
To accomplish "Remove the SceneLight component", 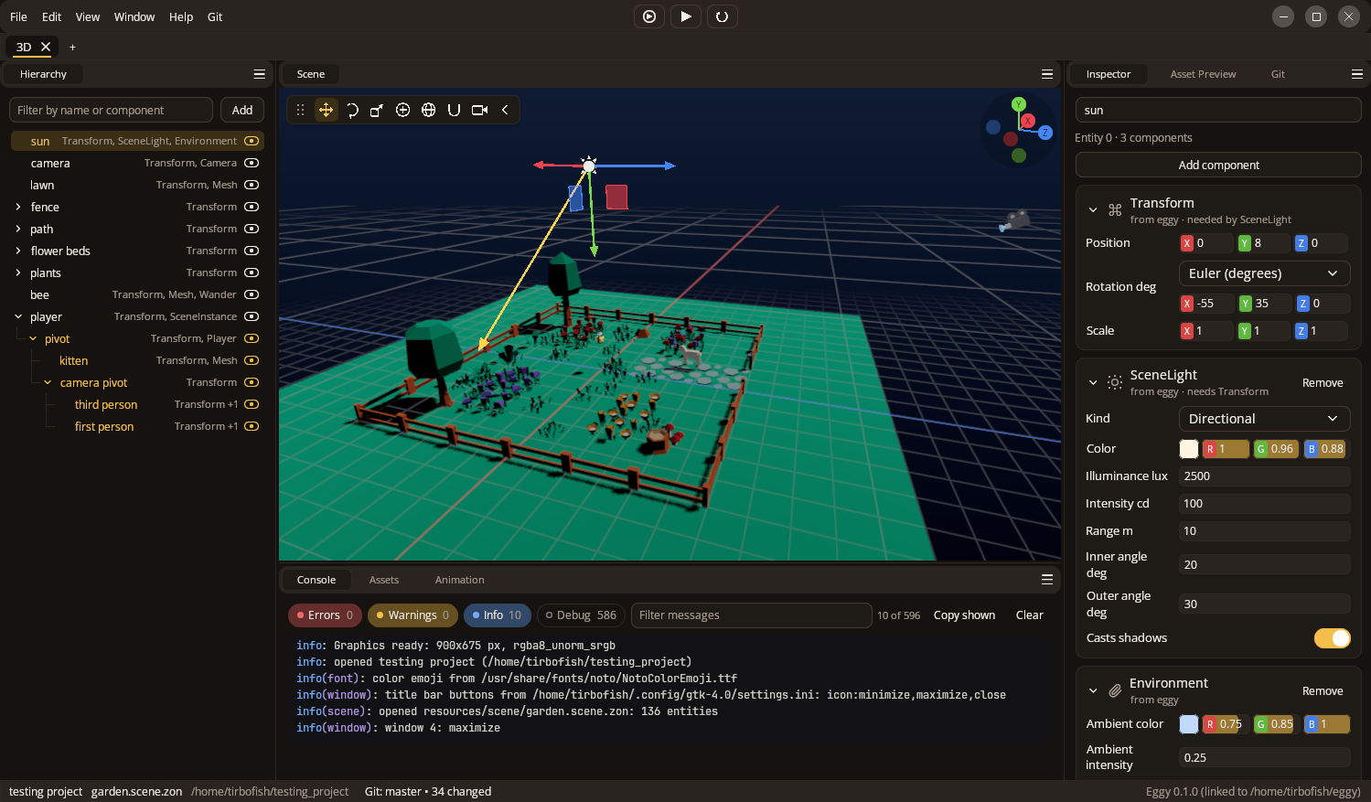I will coord(1323,383).
